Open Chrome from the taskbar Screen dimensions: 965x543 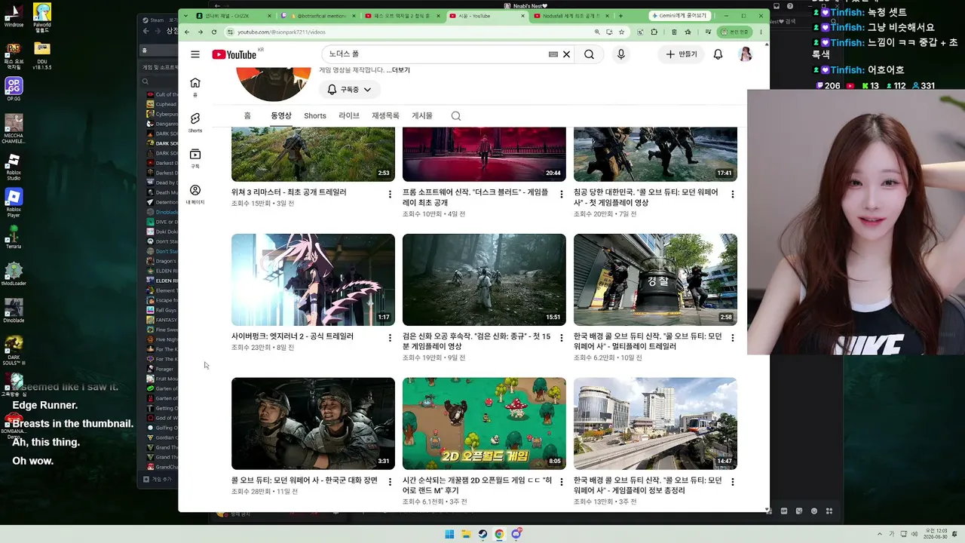click(x=499, y=534)
